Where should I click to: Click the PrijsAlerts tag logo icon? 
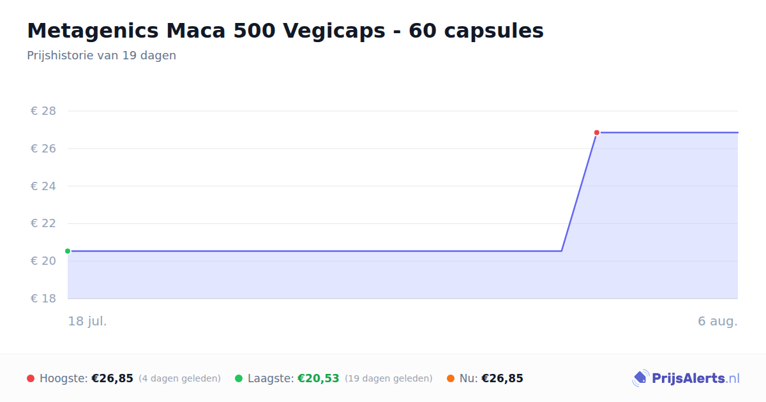pos(640,378)
